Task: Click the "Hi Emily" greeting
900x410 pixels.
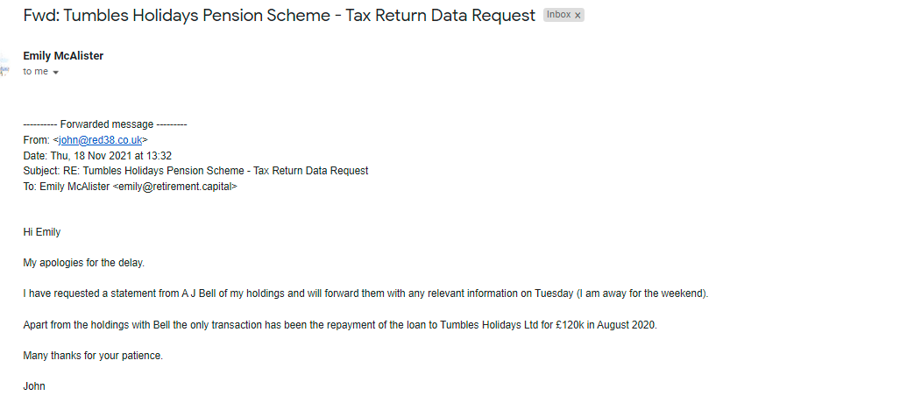Action: (x=42, y=232)
